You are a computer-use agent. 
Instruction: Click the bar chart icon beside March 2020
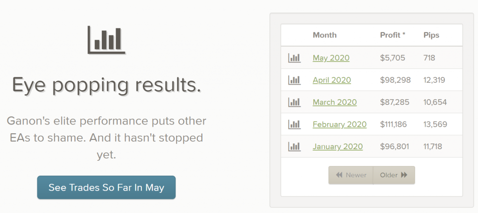(x=295, y=102)
